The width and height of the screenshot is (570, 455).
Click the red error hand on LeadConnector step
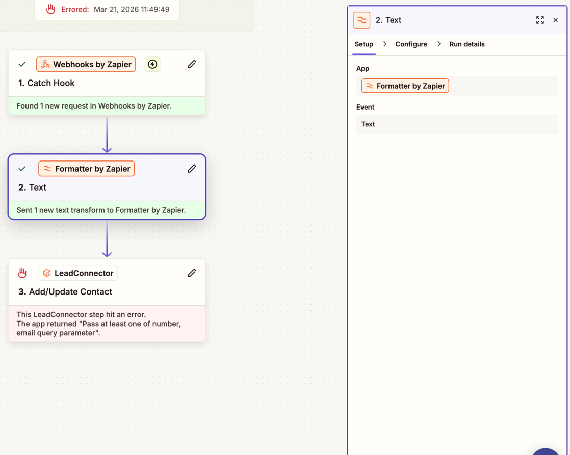(22, 273)
